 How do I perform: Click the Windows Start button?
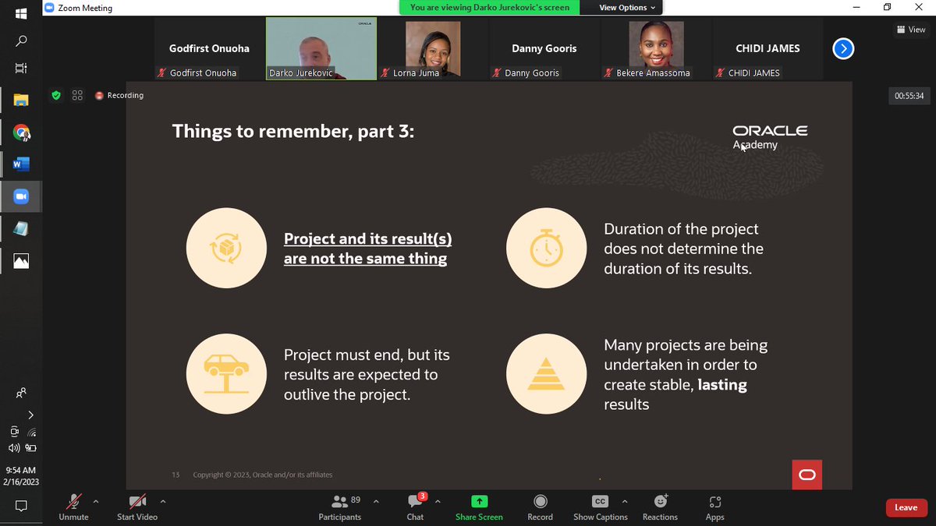21,13
